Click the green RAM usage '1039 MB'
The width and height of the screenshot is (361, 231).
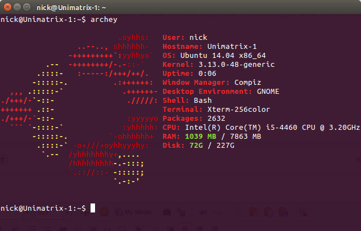[x=201, y=137]
